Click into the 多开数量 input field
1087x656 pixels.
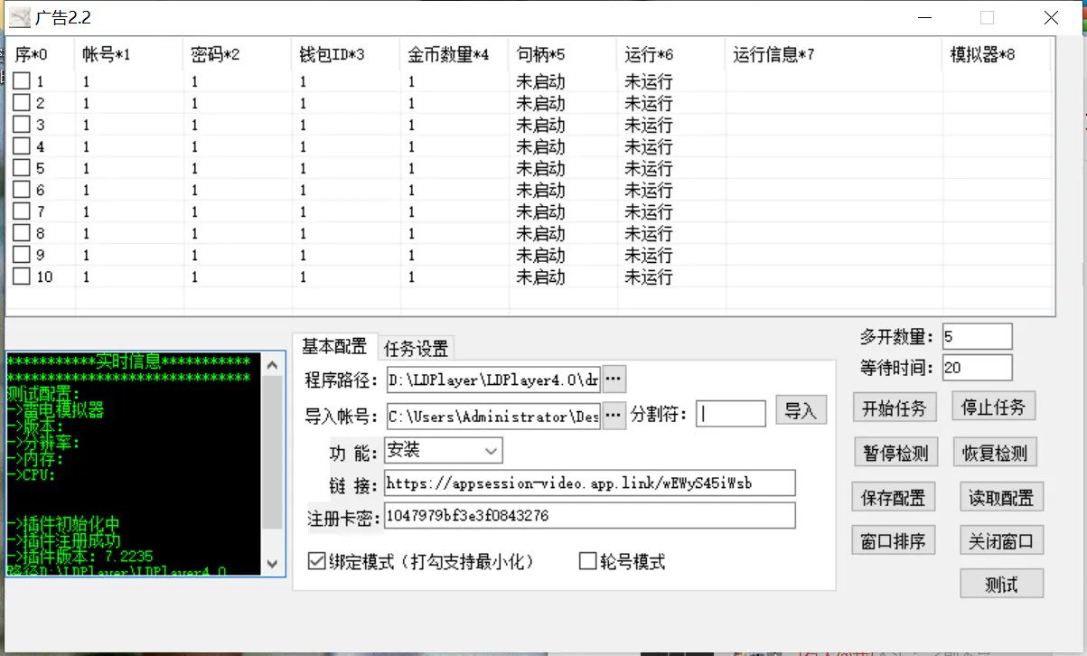click(x=976, y=336)
